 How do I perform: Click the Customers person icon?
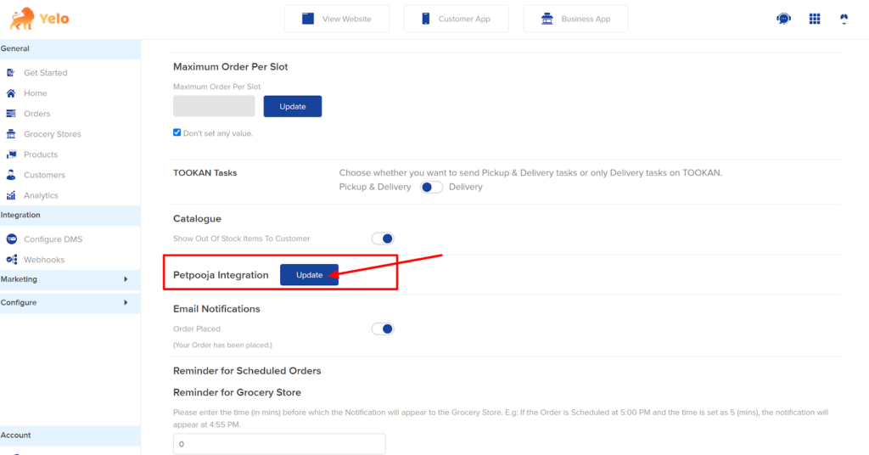point(11,175)
